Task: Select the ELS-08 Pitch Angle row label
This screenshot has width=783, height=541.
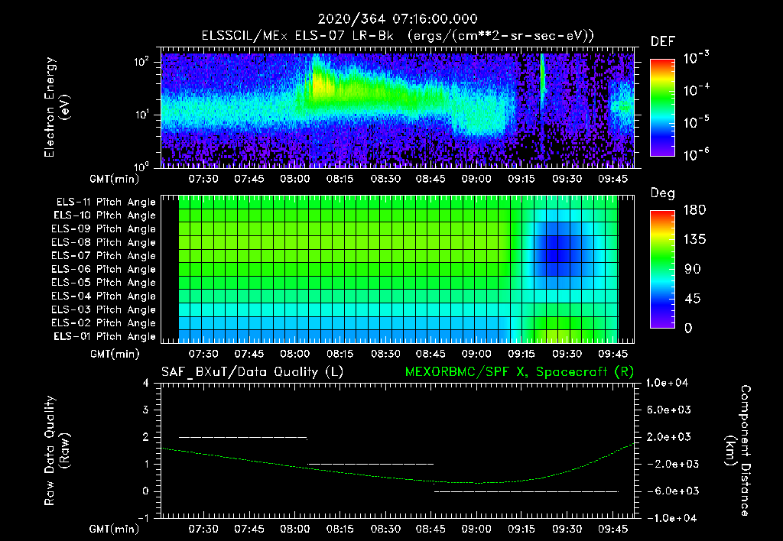Action: pos(104,242)
